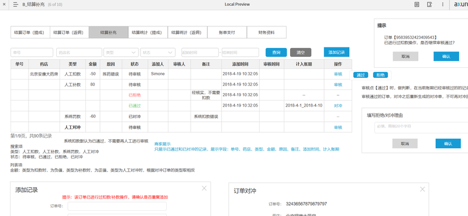Image resolution: width=468 pixels, height=216 pixels.
Task: Select the 结算补充 tab
Action: pyautogui.click(x=109, y=32)
